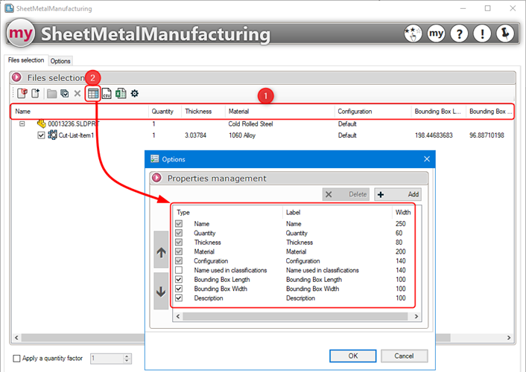Sort by Thickness column header
Screen dimensions: 526x372
pos(203,112)
